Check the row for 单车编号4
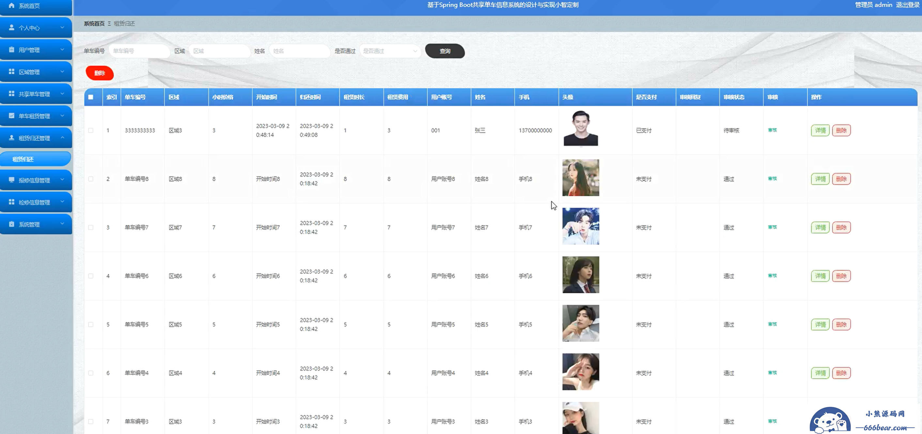Viewport: 922px width, 434px height. [91, 373]
